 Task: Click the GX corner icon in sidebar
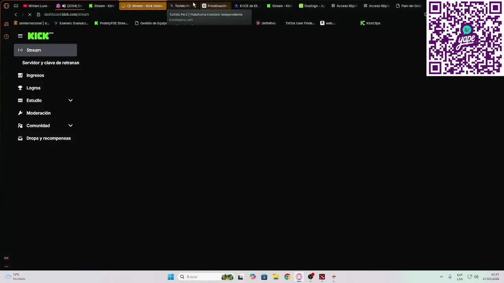point(6,258)
